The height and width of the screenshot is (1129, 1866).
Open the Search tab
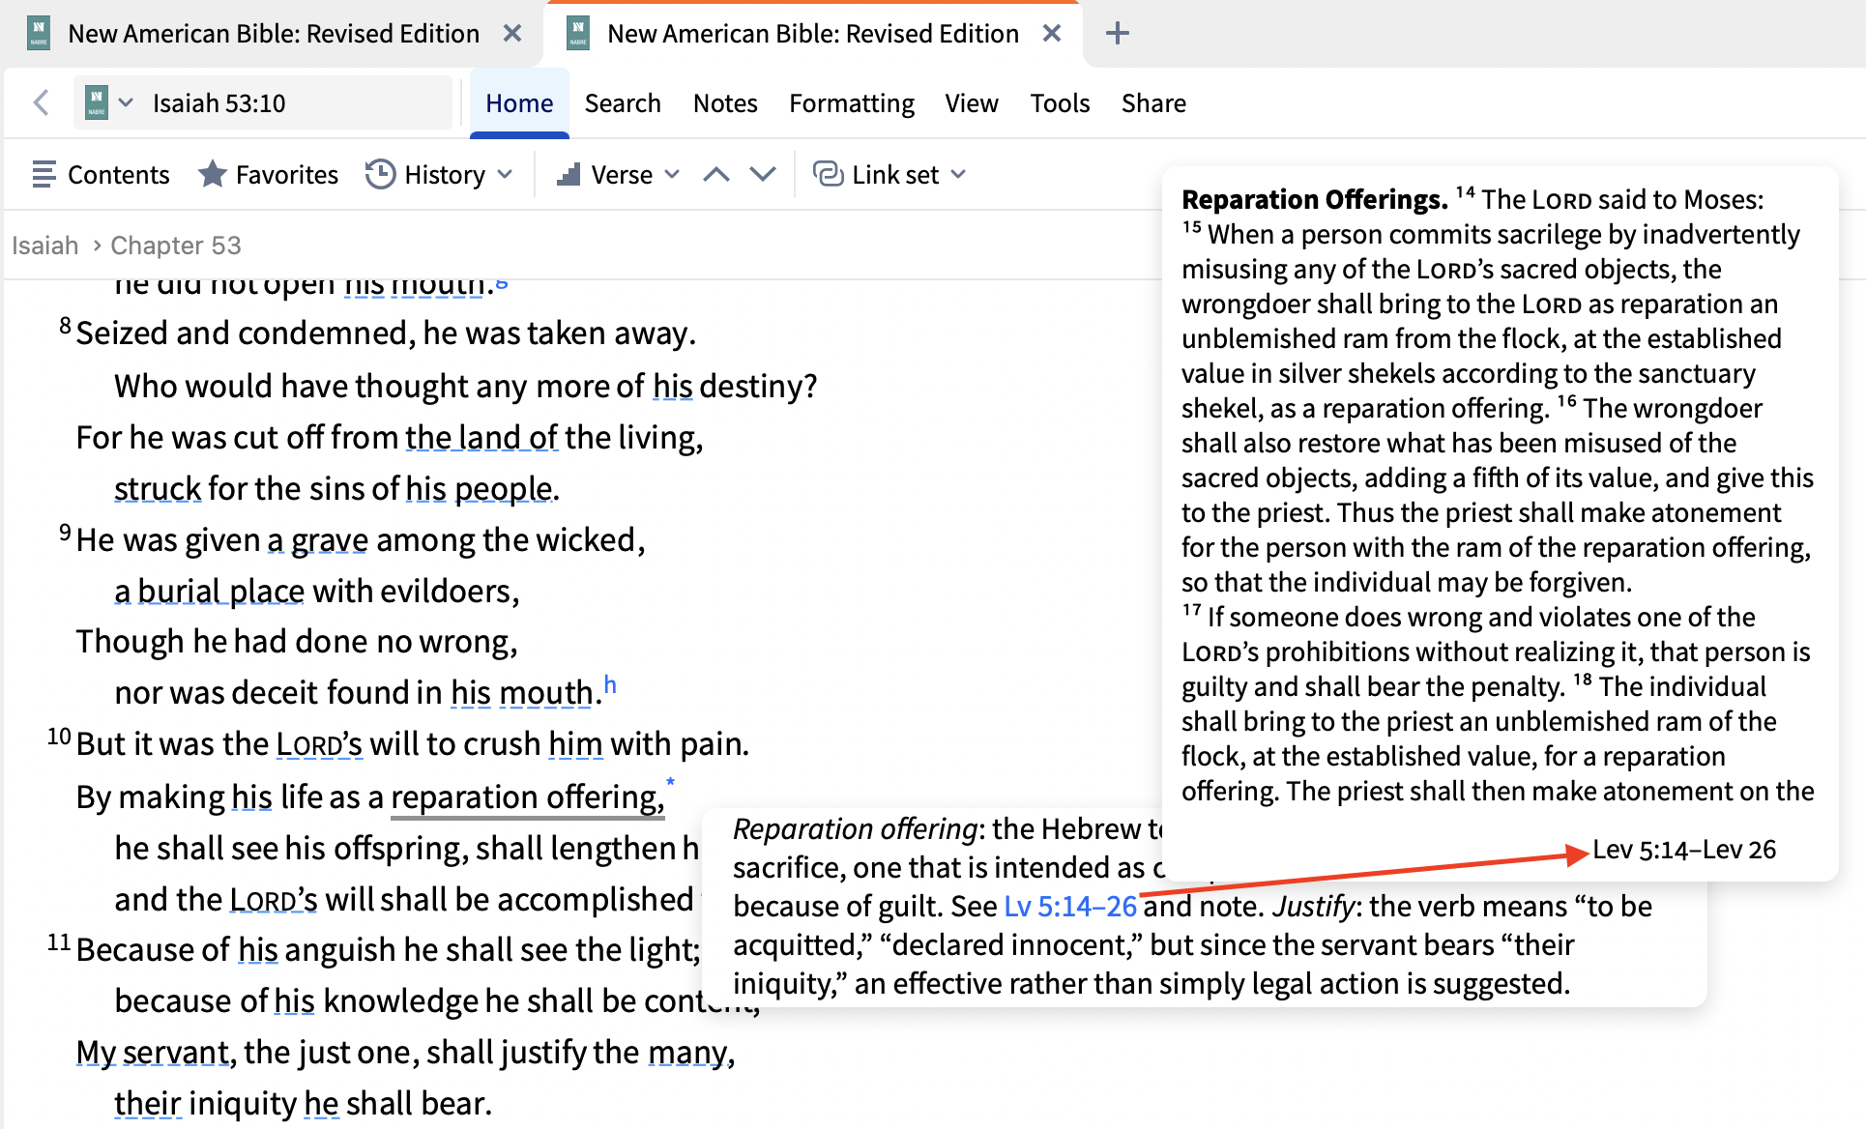(623, 102)
